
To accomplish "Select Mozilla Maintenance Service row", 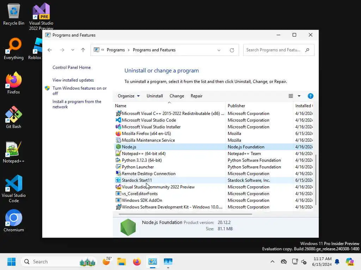I will click(x=213, y=140).
